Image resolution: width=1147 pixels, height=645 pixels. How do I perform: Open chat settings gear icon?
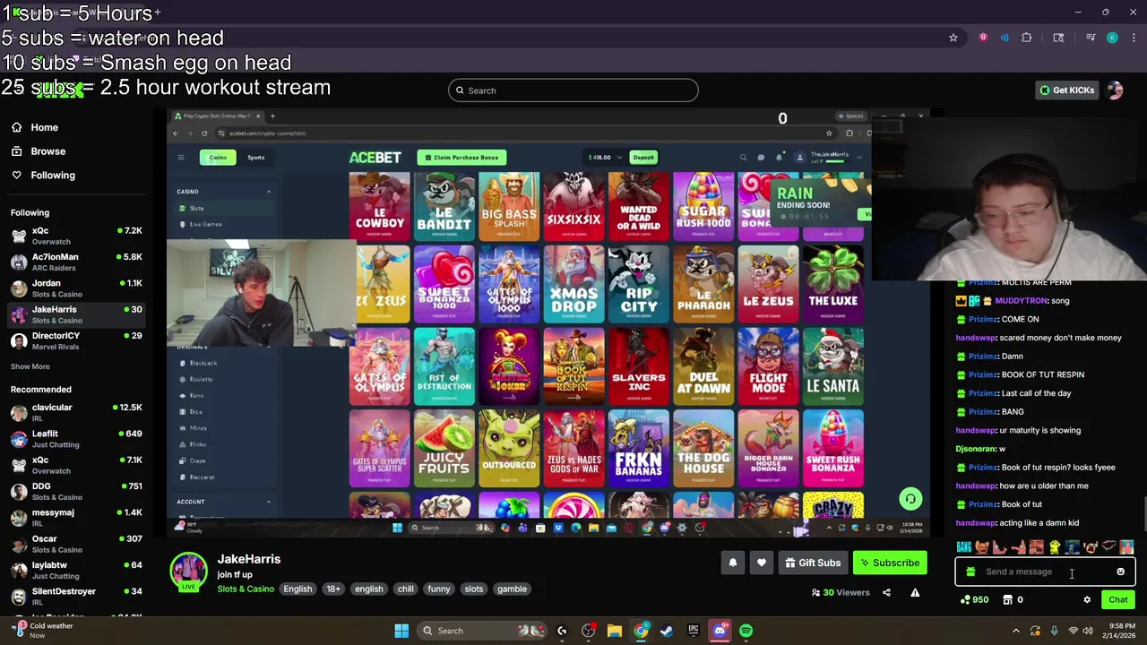[x=1087, y=600]
